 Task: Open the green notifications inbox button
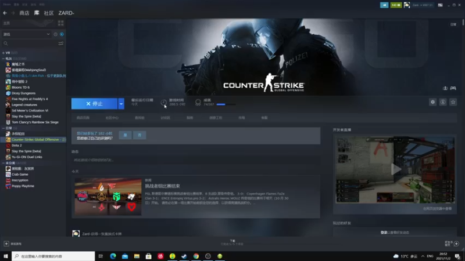click(x=396, y=5)
